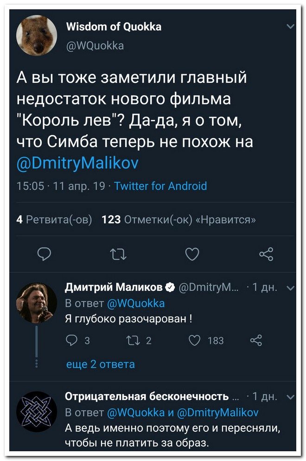View the list of 4 retweets
The image size is (306, 461).
[x=54, y=220]
